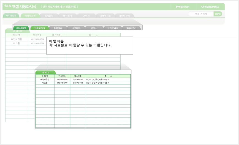Click faded 업체명 header in the background table

tap(17, 35)
